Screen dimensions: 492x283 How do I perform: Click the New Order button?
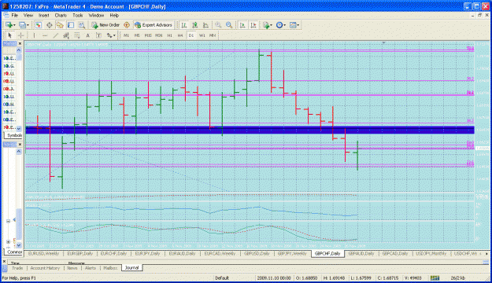click(105, 24)
